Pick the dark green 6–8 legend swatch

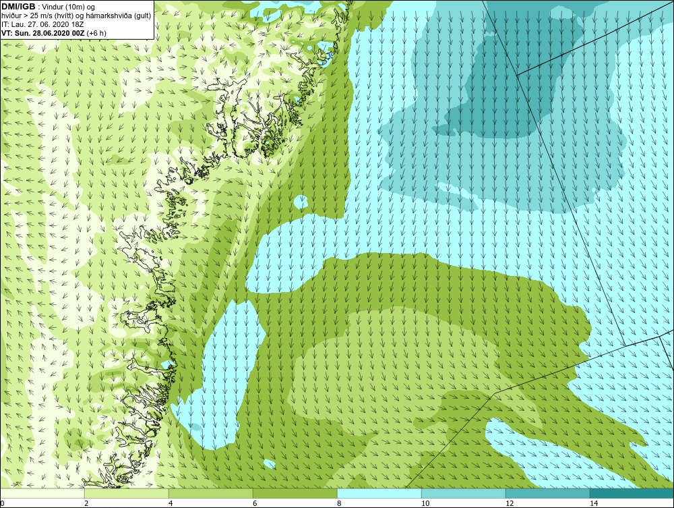coord(295,493)
